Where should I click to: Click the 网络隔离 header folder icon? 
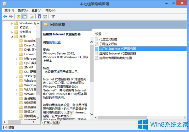46,25
